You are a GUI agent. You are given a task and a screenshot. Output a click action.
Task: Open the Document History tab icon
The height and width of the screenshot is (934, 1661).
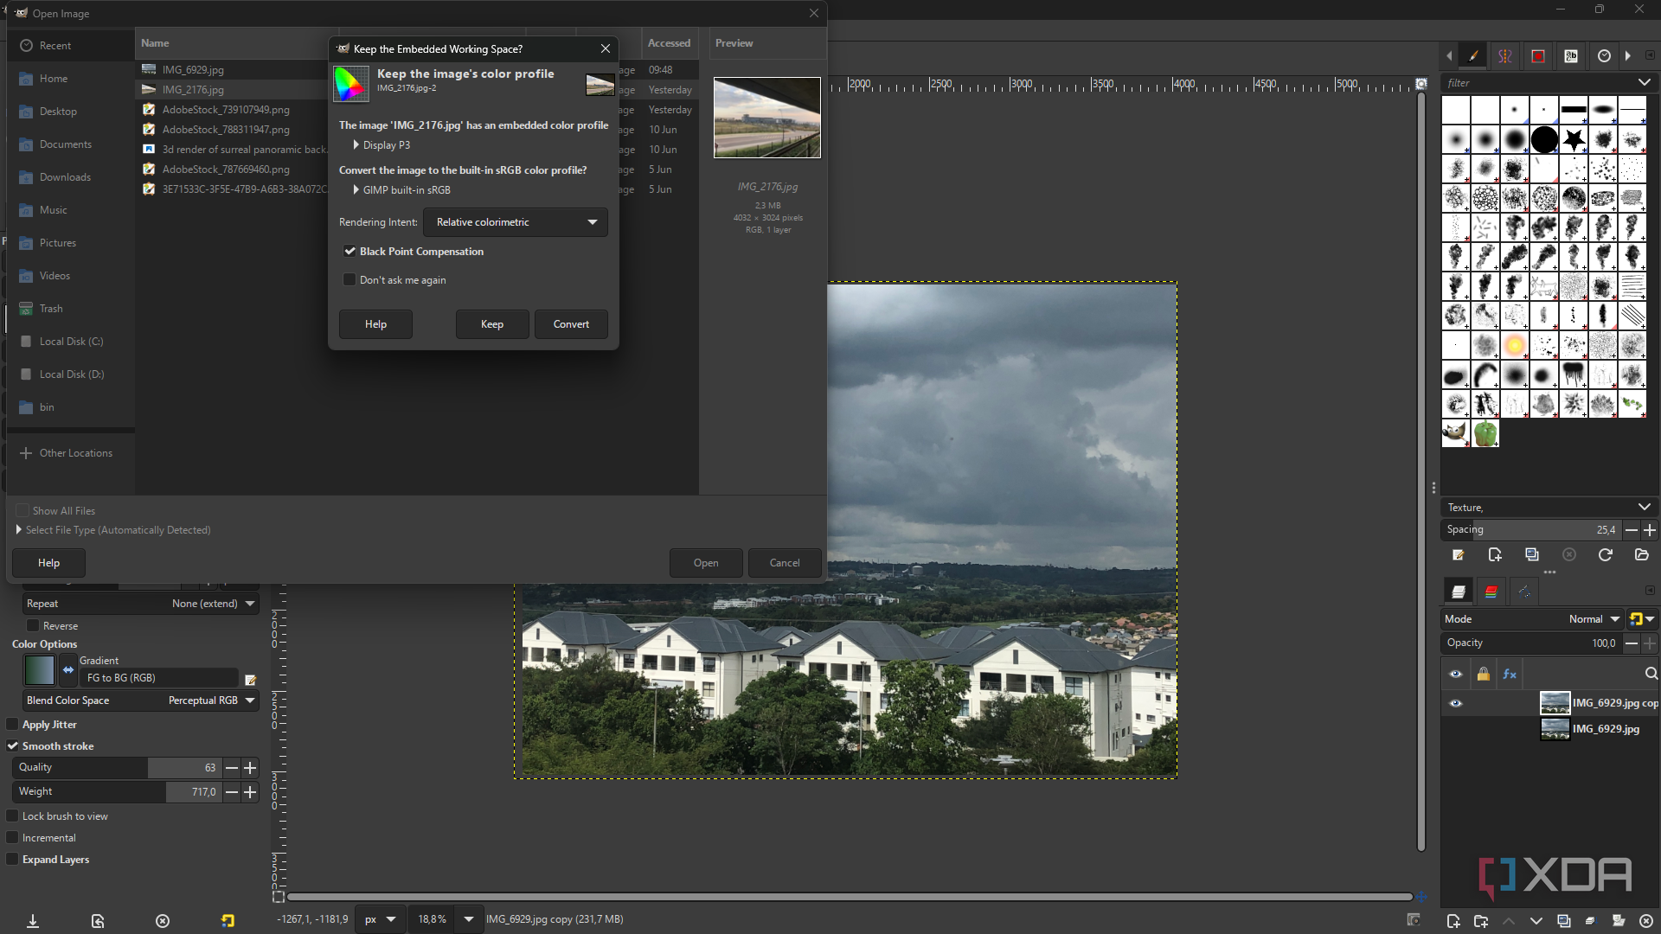(1604, 56)
